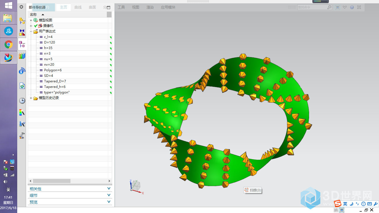The width and height of the screenshot is (379, 213).
Task: Click the Windows Start logo
Action: click(9, 5)
